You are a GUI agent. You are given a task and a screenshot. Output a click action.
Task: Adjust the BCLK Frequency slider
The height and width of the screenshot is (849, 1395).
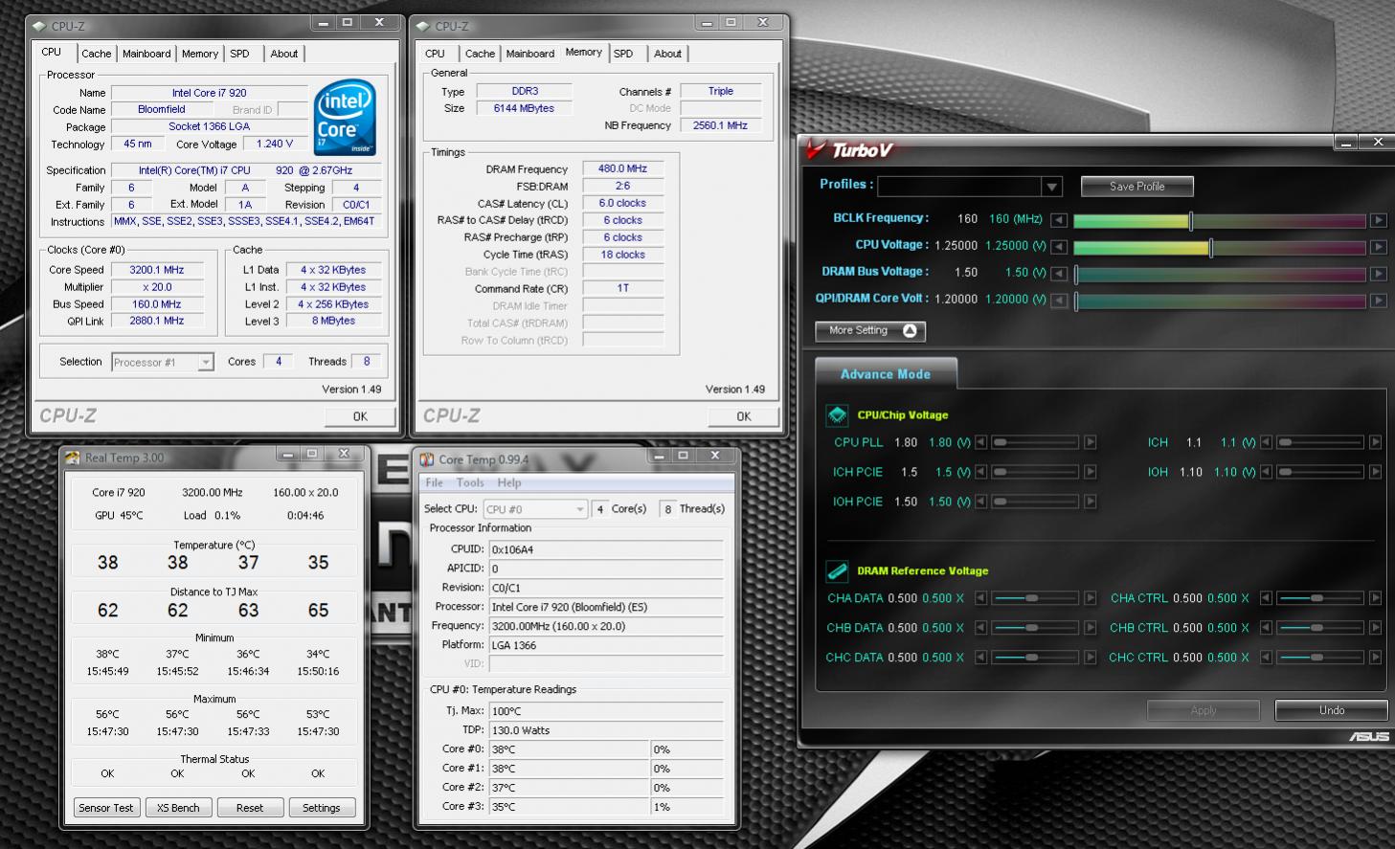[x=1219, y=221]
